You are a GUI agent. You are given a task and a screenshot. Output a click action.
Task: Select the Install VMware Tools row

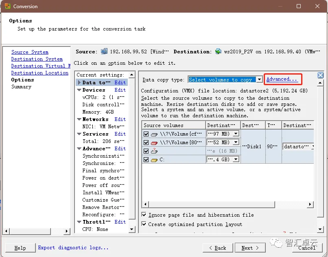tap(103, 193)
